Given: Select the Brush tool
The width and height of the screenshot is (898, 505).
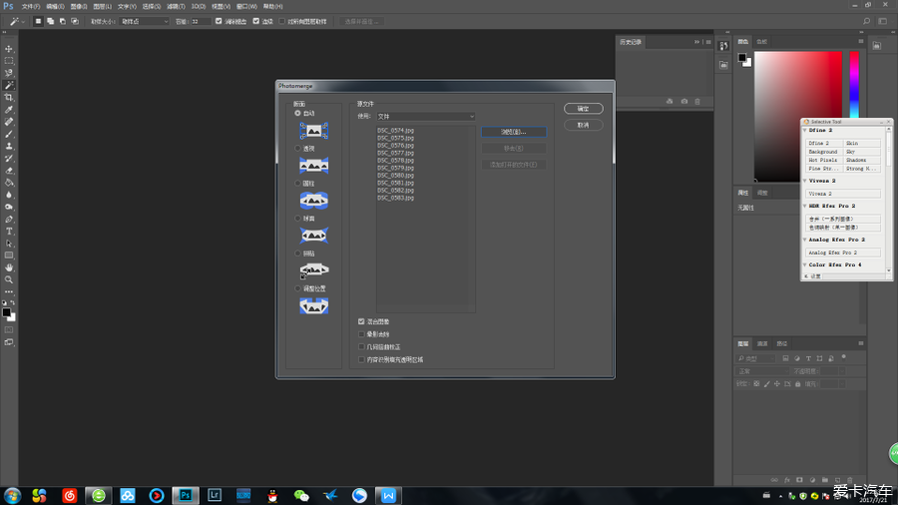Looking at the screenshot, I should [9, 134].
